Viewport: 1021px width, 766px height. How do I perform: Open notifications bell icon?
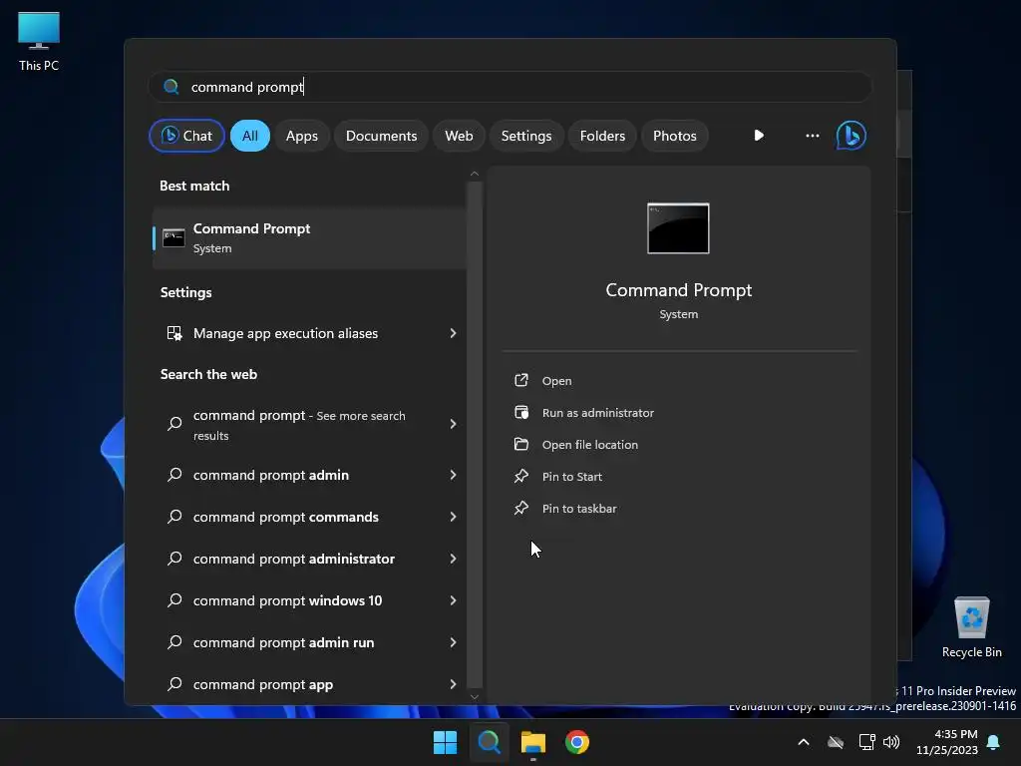994,742
